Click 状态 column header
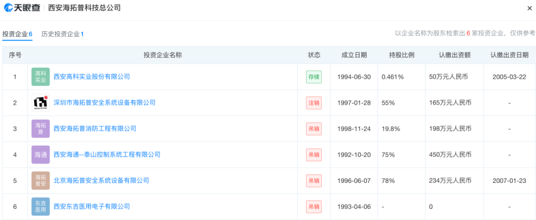Screen dimensions: 536x220 314,55
